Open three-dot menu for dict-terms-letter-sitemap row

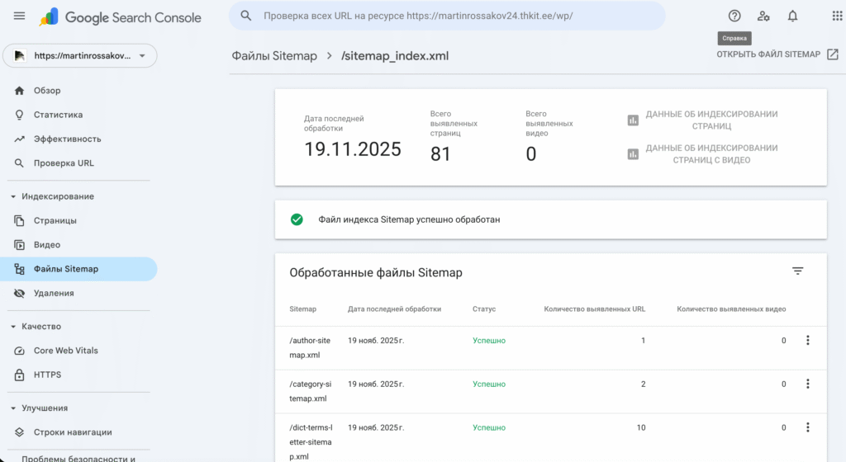(807, 427)
